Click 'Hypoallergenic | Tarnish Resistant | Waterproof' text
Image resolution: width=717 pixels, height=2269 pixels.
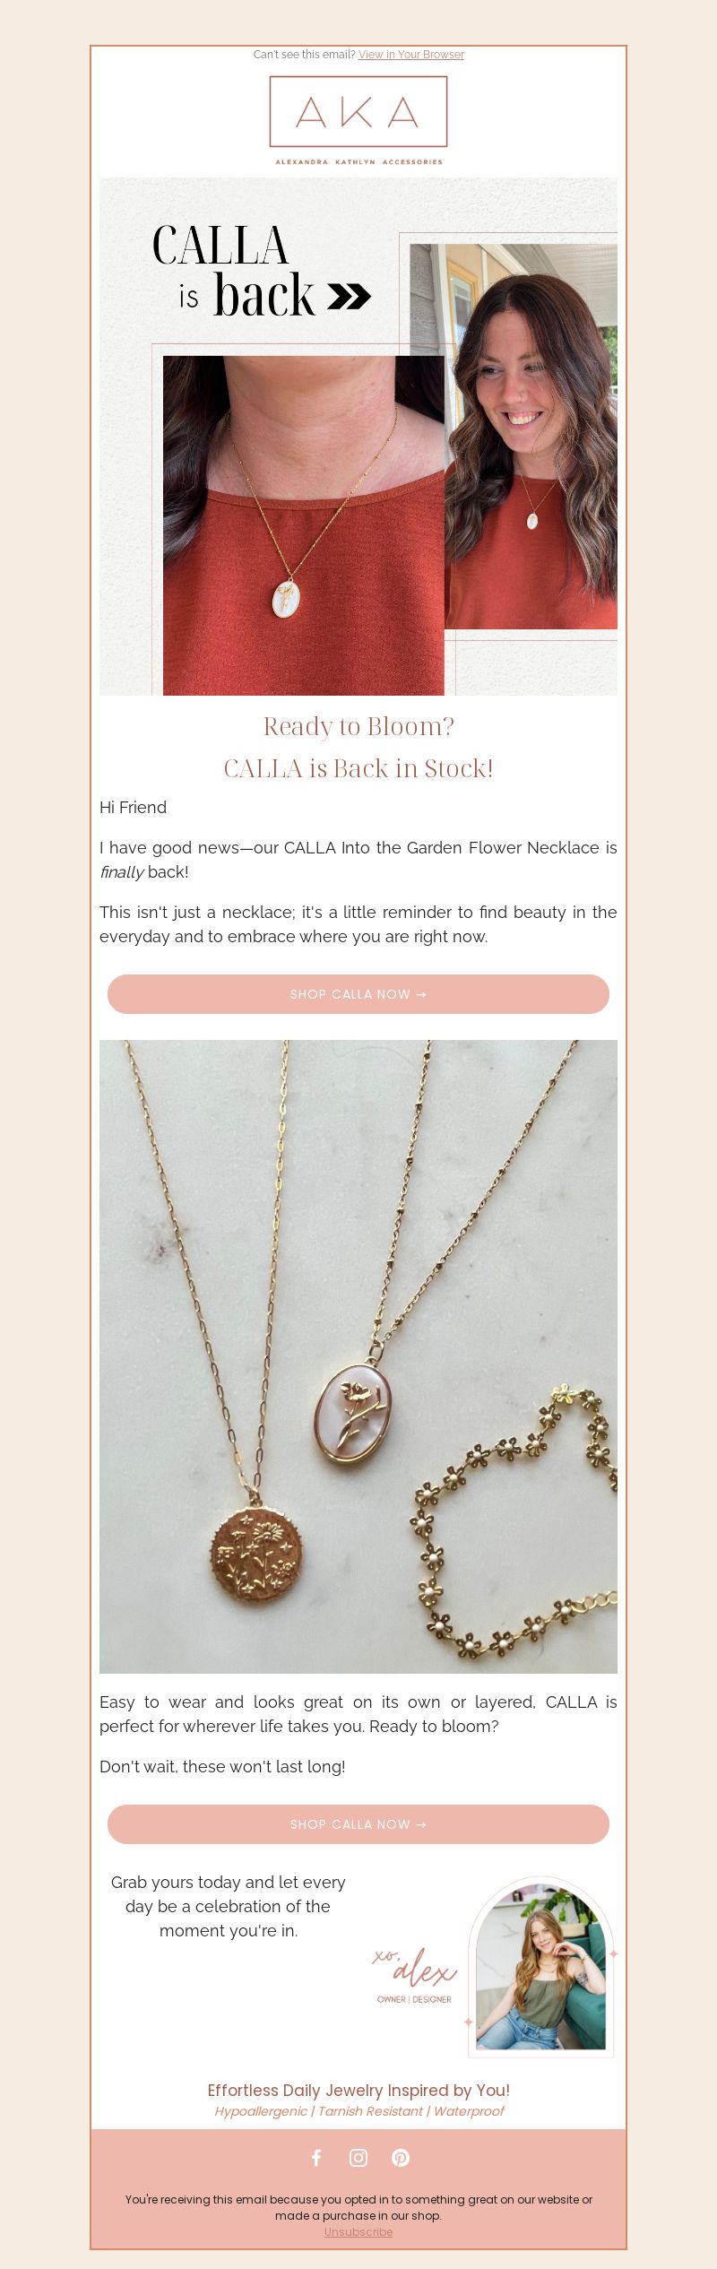tap(358, 2111)
